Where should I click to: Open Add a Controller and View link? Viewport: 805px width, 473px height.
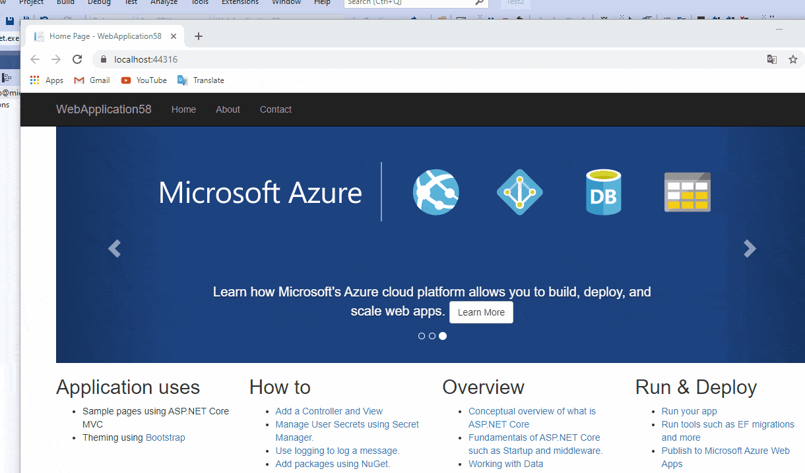pos(329,411)
